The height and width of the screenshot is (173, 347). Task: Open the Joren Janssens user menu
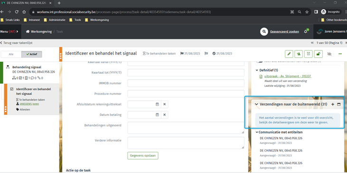(331, 32)
